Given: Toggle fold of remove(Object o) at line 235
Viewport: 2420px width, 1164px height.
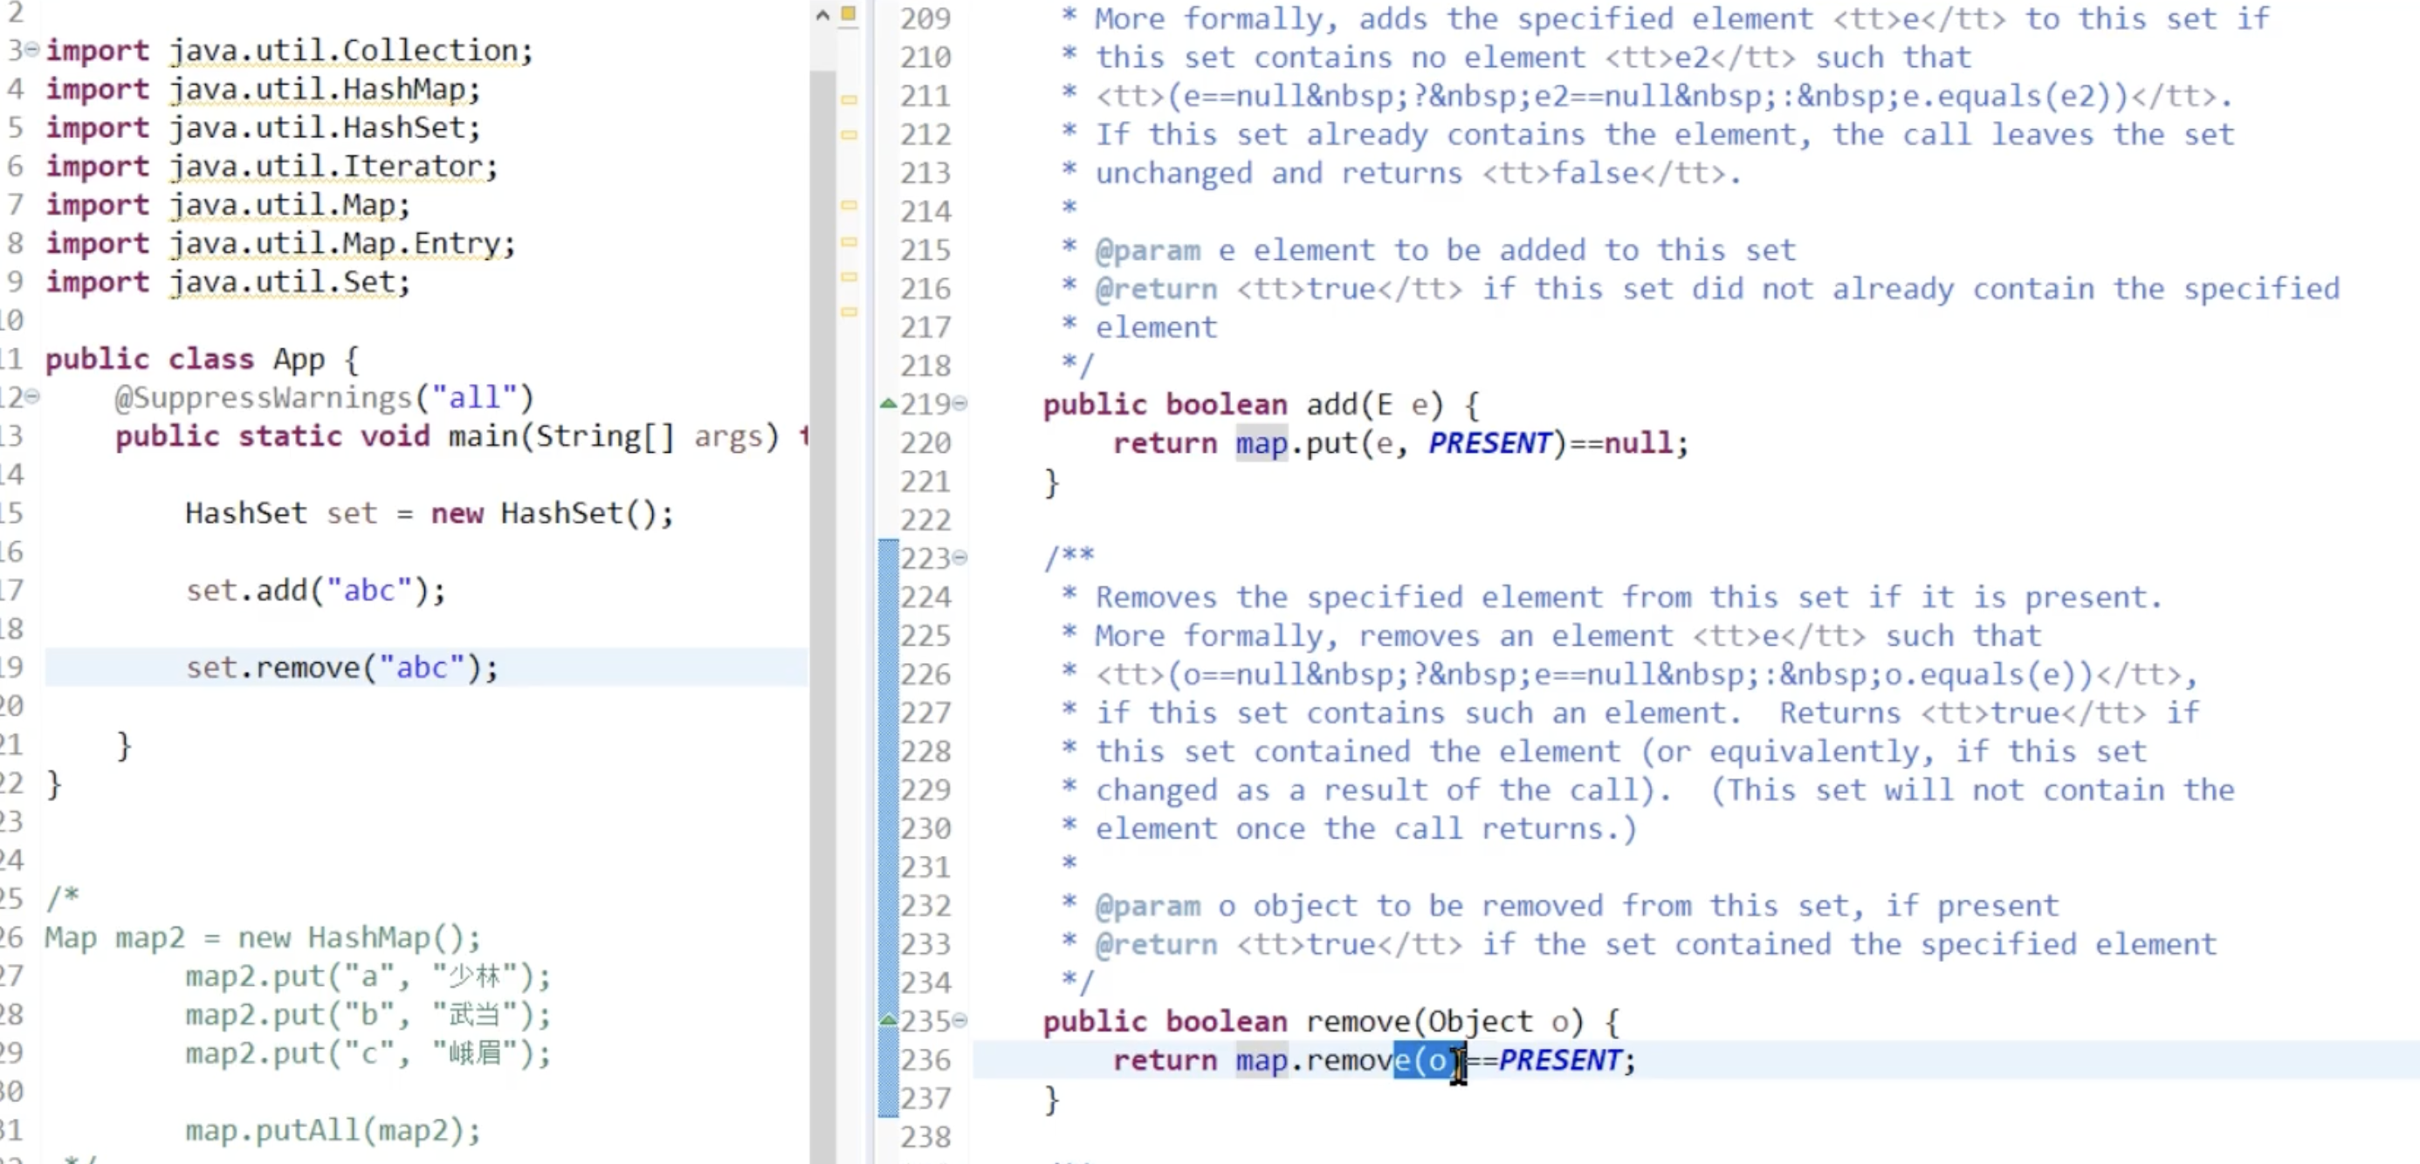Looking at the screenshot, I should [x=960, y=1020].
